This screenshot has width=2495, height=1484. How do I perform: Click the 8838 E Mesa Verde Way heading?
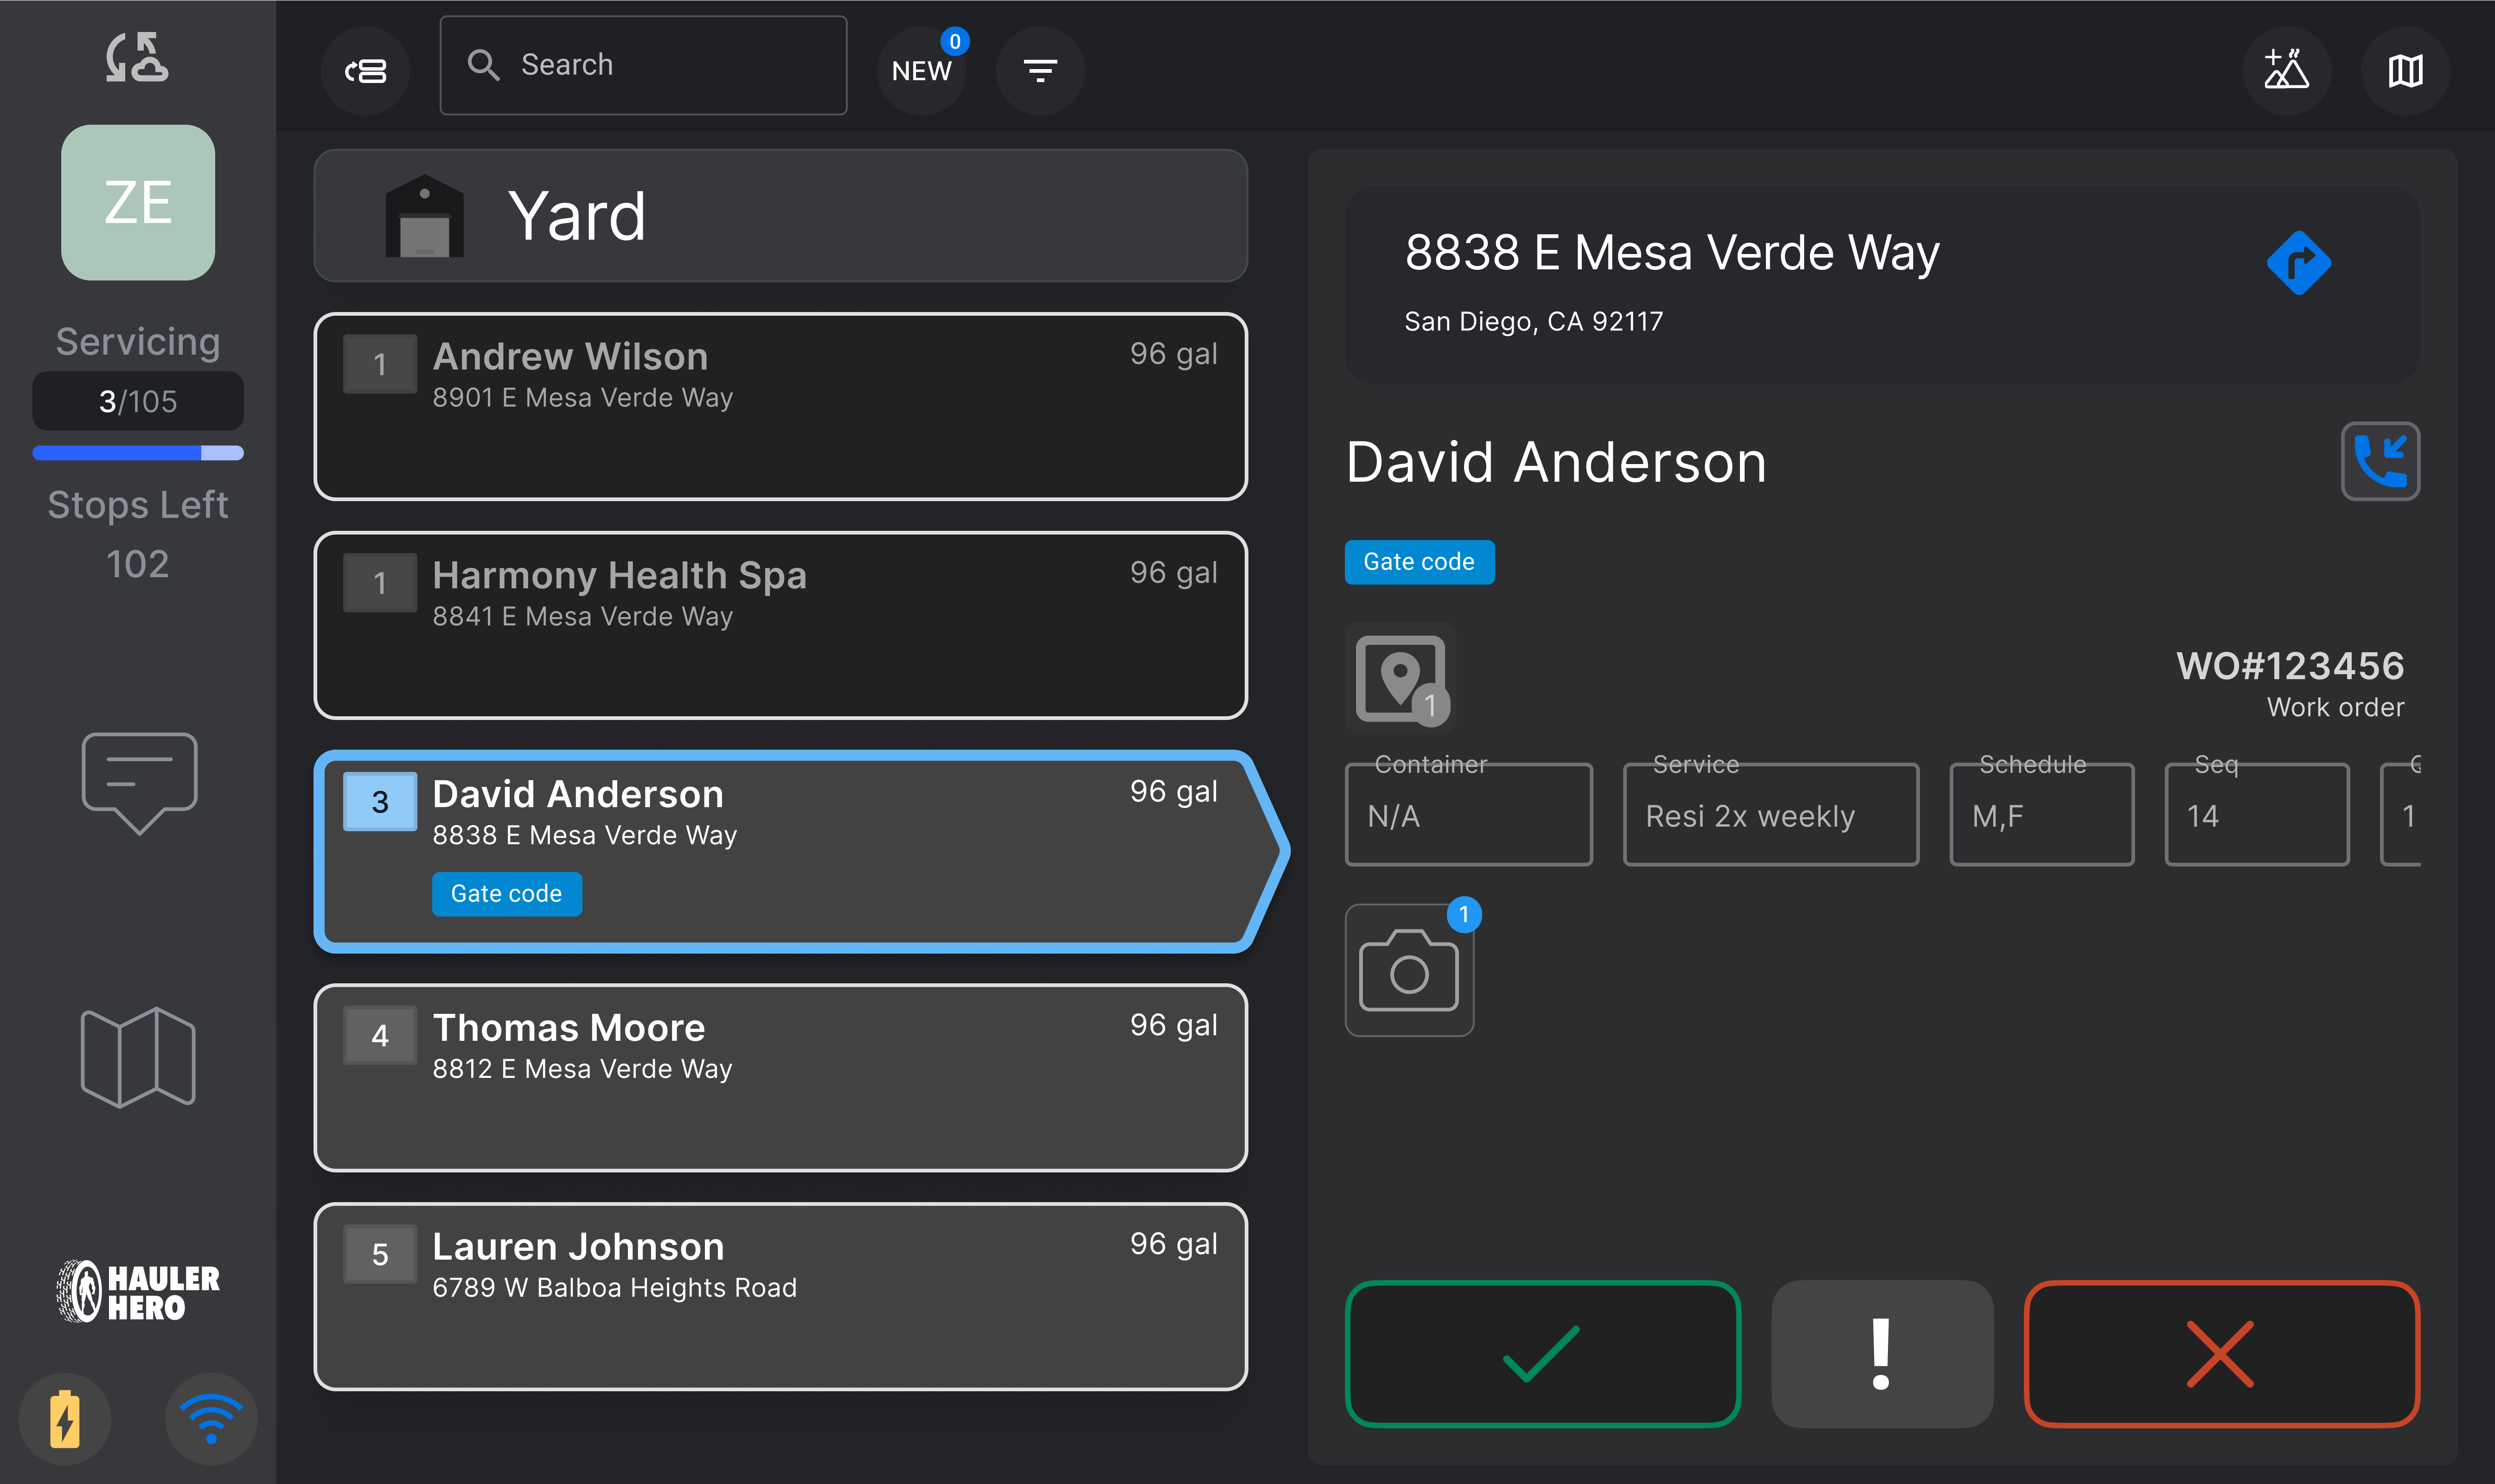pyautogui.click(x=1672, y=252)
